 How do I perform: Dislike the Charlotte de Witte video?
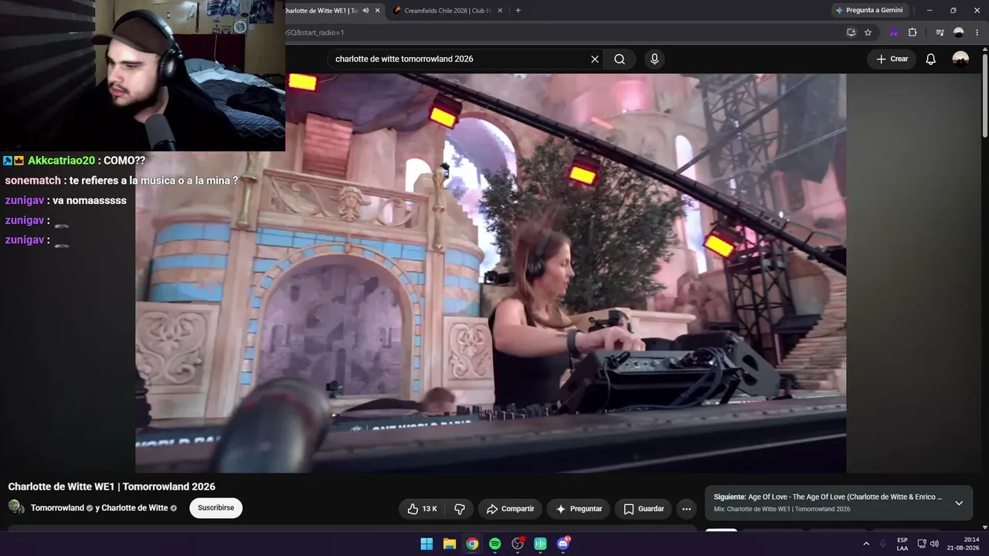pyautogui.click(x=460, y=509)
